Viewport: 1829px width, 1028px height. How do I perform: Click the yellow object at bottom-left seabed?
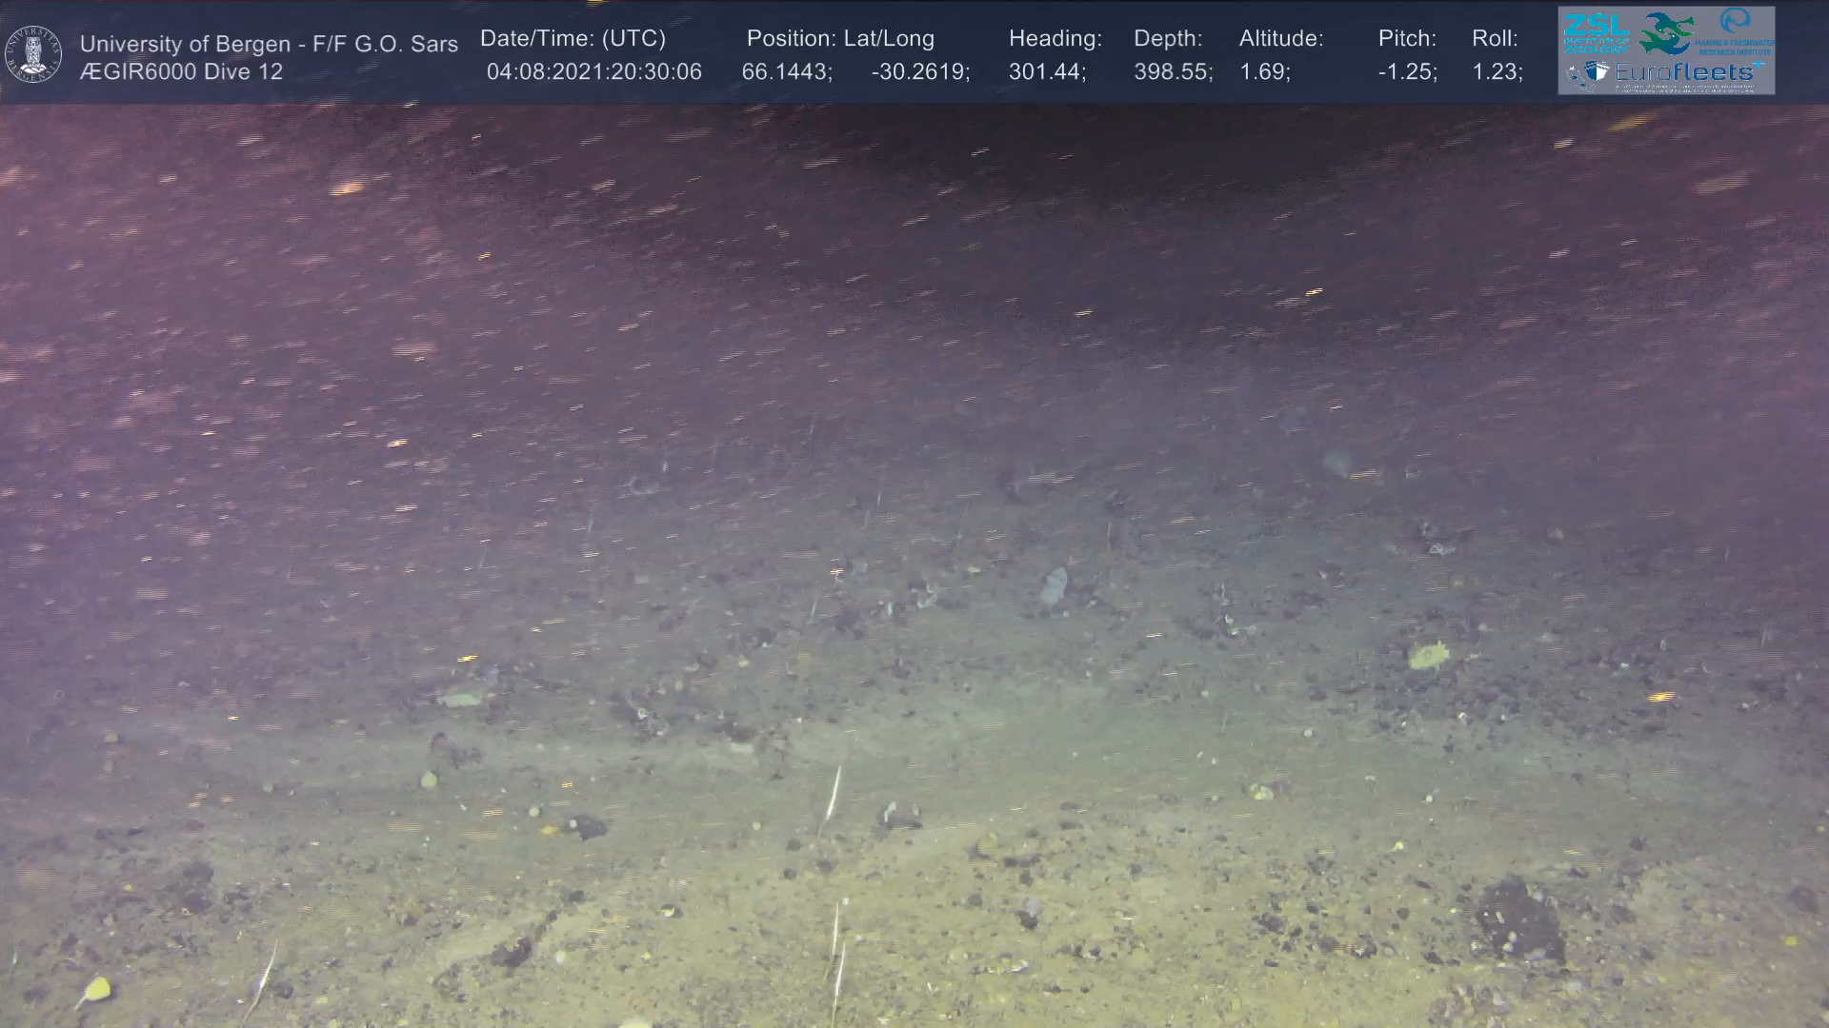tap(96, 990)
